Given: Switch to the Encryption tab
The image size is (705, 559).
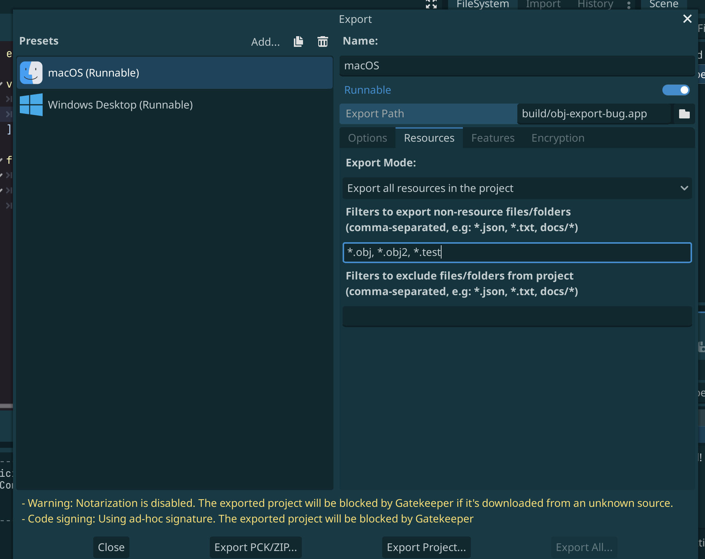Looking at the screenshot, I should click(x=557, y=138).
